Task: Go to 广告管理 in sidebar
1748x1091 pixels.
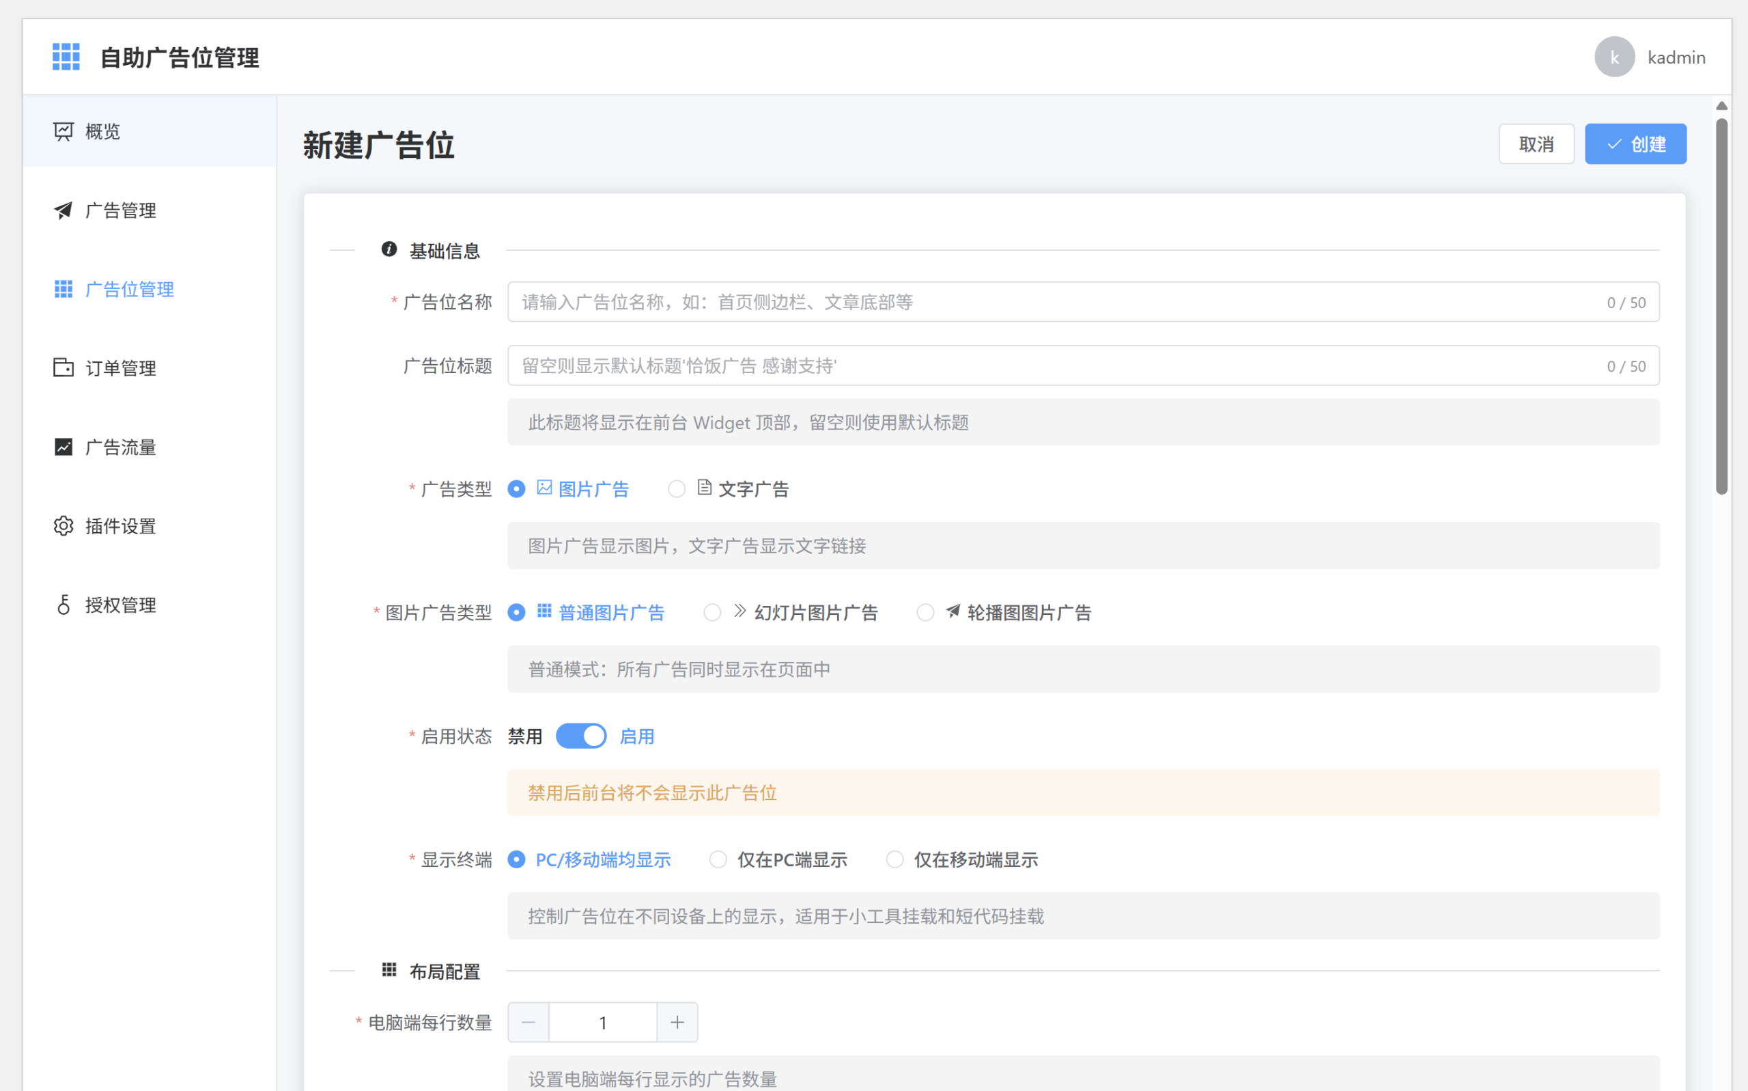Action: [x=150, y=210]
